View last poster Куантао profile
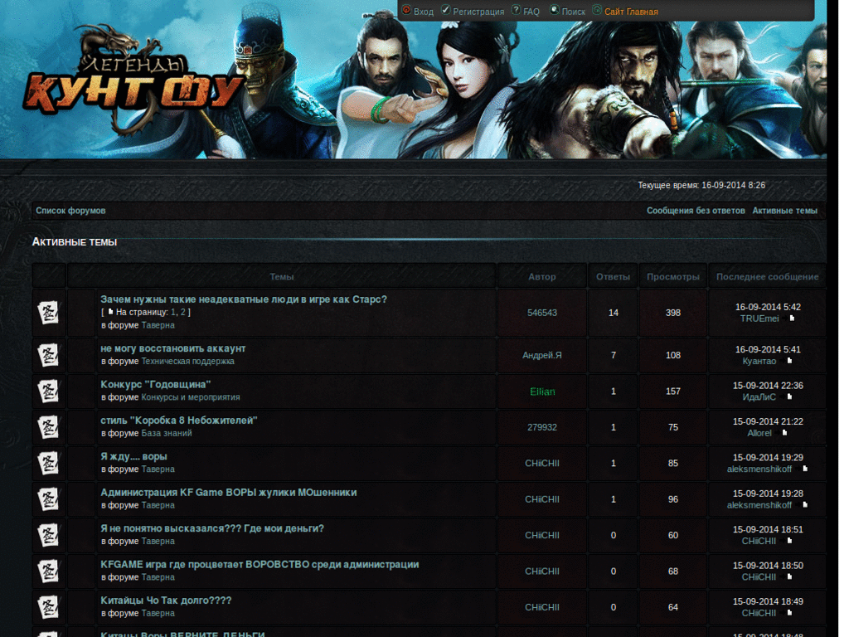This screenshot has height=637, width=849. (759, 362)
